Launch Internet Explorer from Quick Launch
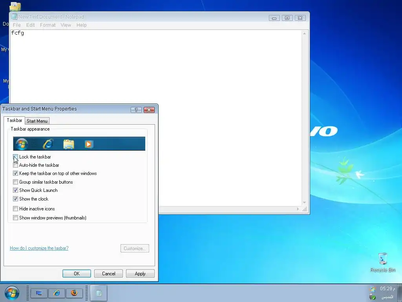 point(57,293)
